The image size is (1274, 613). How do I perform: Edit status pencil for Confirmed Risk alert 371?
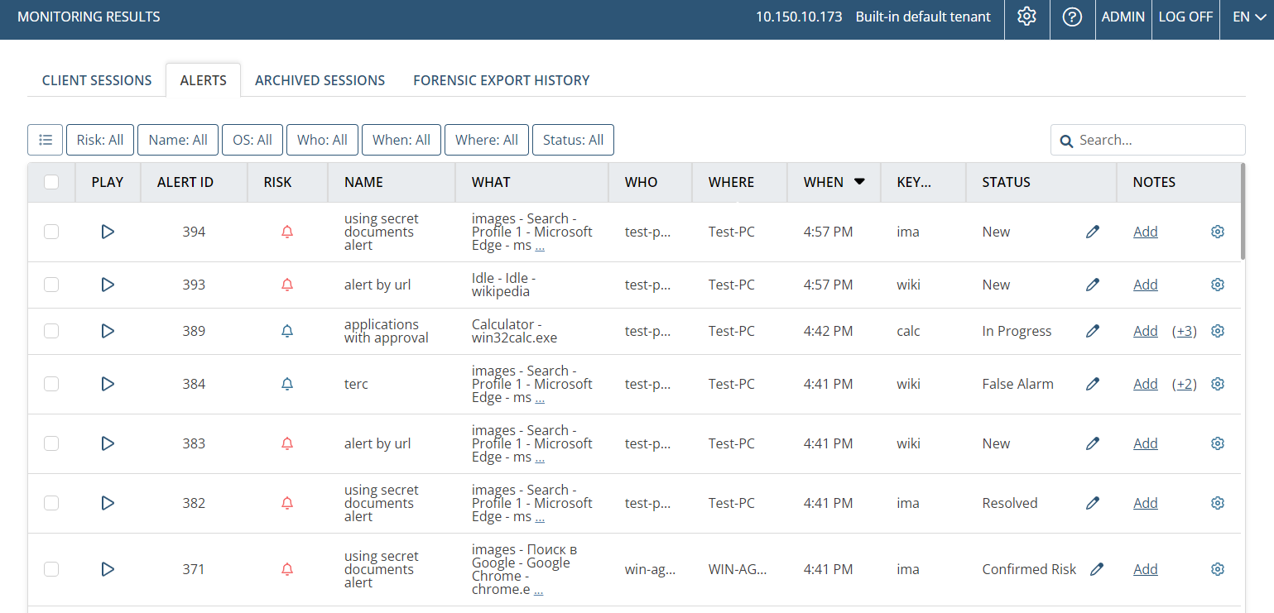click(x=1097, y=569)
